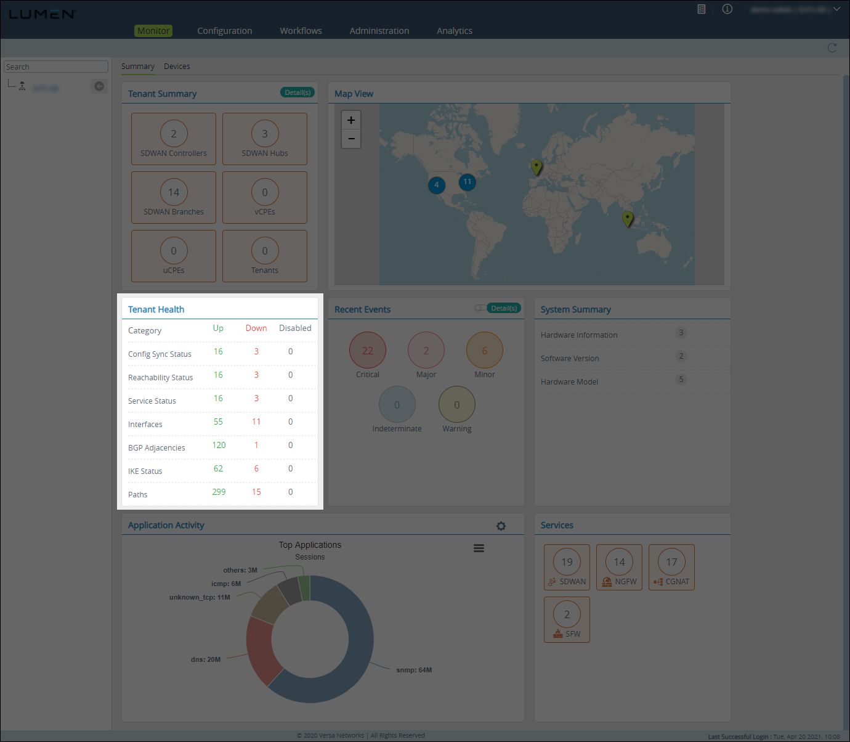Open the Analytics menu
This screenshot has height=742, width=850.
[454, 31]
